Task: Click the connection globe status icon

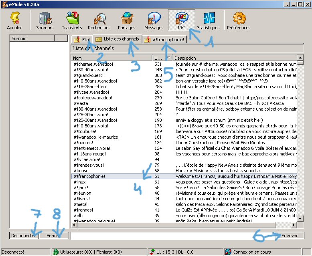Action: tap(228, 252)
